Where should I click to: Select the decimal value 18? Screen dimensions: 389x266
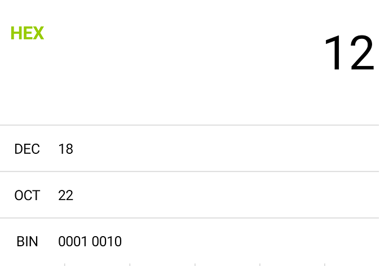click(65, 149)
